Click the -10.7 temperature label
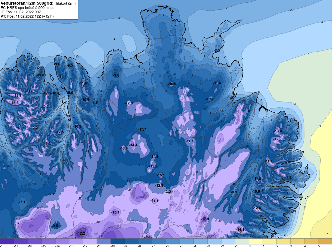 coord(210,99)
